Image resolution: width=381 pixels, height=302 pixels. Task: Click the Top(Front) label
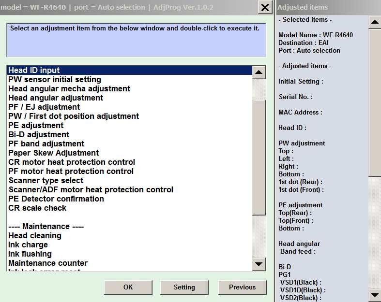point(296,220)
